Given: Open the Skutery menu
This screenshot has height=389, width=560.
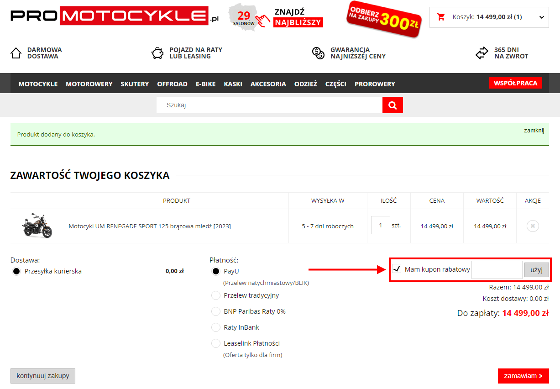Looking at the screenshot, I should click(135, 84).
